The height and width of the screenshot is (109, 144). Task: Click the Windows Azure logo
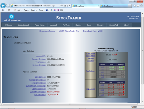(x=12, y=18)
